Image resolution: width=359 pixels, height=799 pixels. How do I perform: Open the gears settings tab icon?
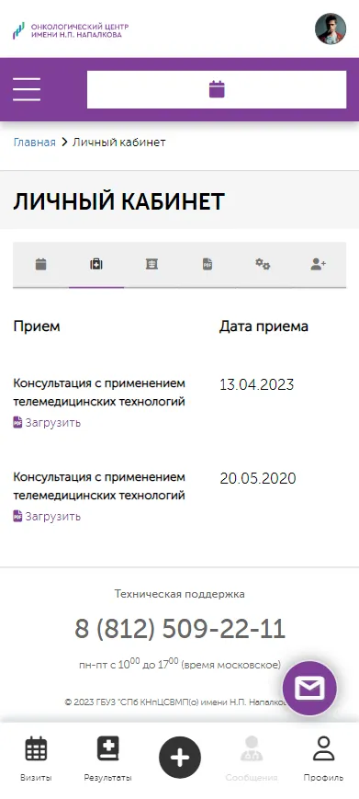(263, 265)
